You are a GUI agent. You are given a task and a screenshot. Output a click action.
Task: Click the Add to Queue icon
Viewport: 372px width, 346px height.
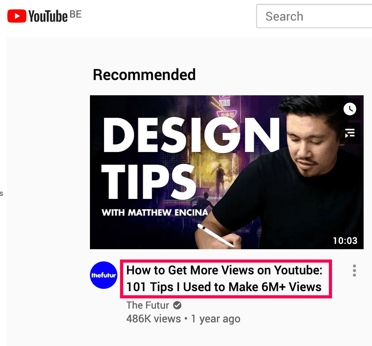(x=350, y=133)
